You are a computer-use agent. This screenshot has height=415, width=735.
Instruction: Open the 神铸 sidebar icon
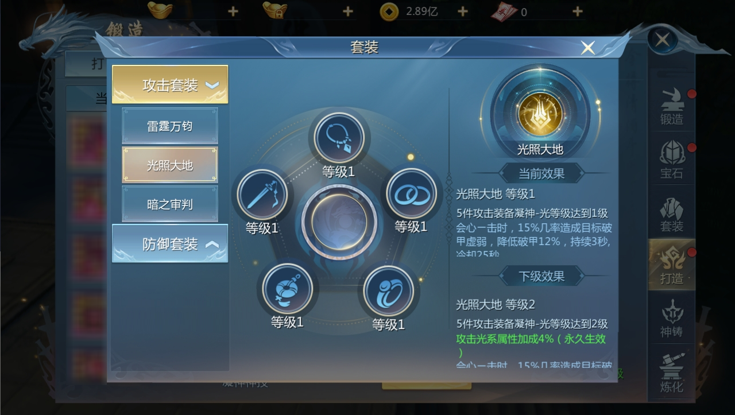coord(672,319)
